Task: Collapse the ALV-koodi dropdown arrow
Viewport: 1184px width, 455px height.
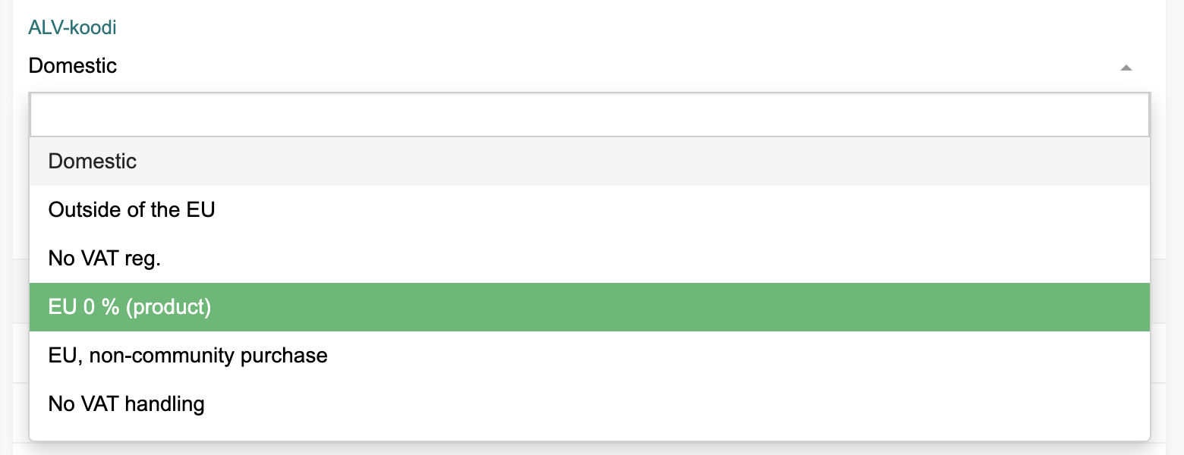Action: [1126, 67]
